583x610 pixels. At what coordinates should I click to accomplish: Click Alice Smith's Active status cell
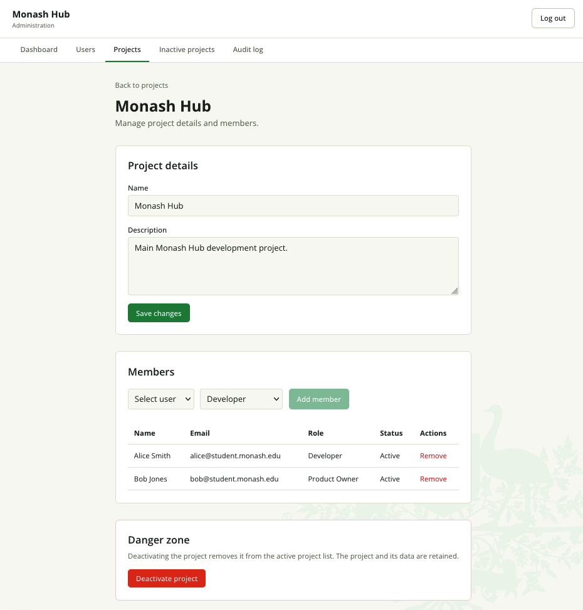coord(390,456)
